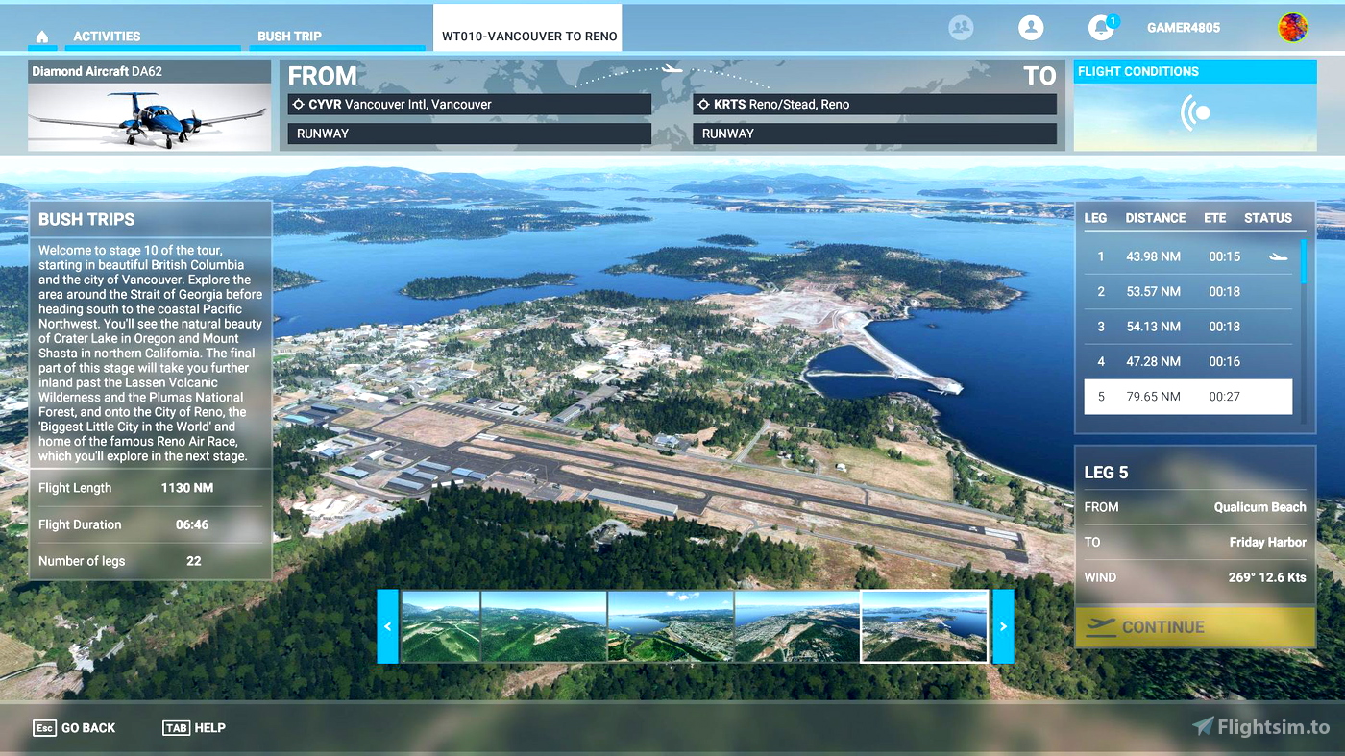The width and height of the screenshot is (1345, 756).
Task: Click the Friday Harbor destination name
Action: tap(1268, 542)
